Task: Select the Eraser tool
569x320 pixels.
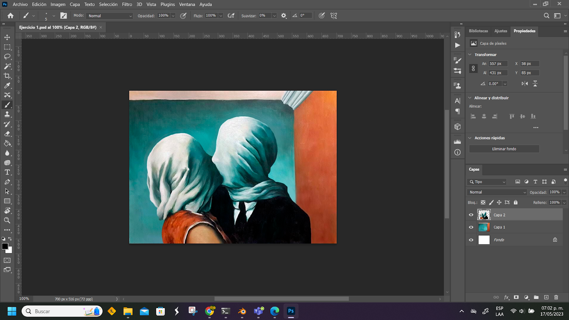Action: [x=7, y=134]
